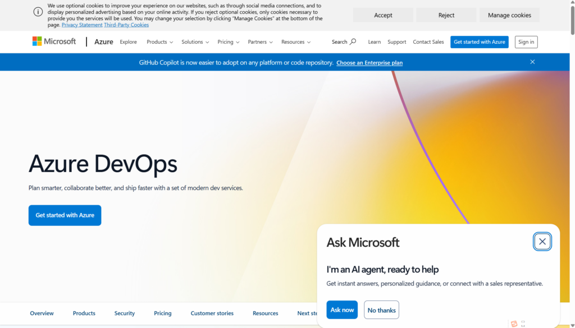Expand the Partners dropdown
Screen dimensions: 575x328
(261, 41)
